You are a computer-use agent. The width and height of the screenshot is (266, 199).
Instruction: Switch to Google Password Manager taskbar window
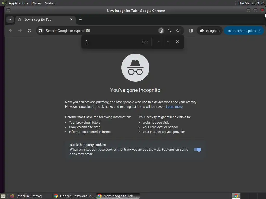(74, 196)
